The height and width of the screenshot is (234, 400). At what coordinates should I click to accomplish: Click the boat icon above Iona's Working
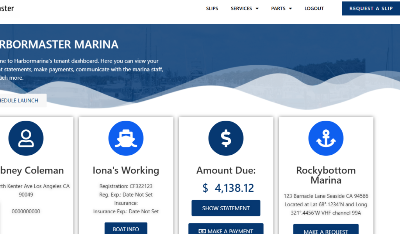pyautogui.click(x=126, y=138)
